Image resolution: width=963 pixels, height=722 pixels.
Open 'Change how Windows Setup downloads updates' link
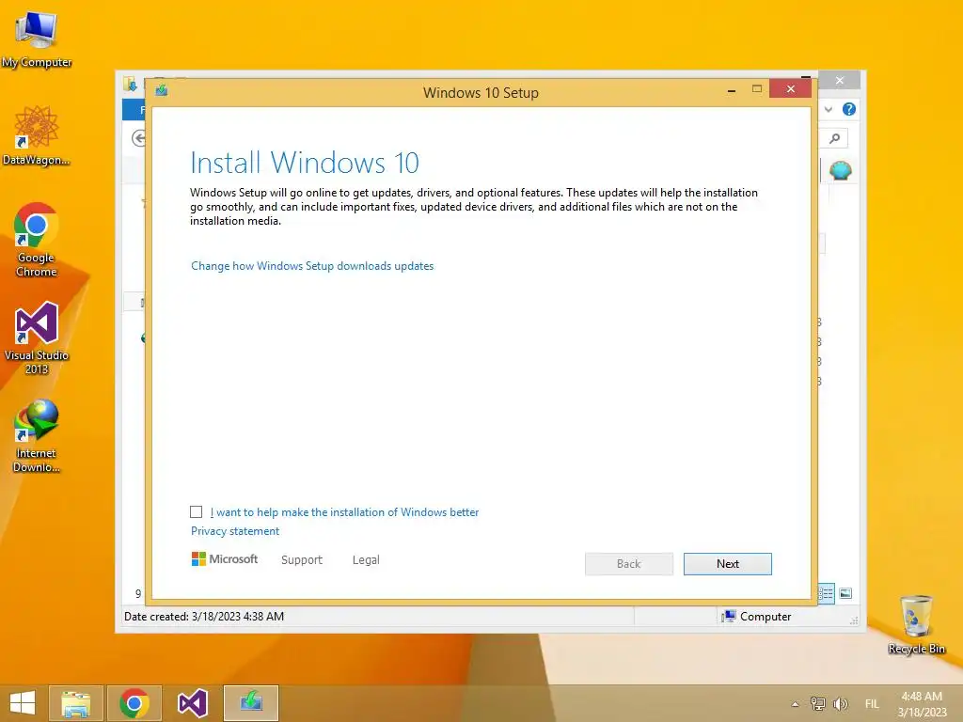[312, 266]
